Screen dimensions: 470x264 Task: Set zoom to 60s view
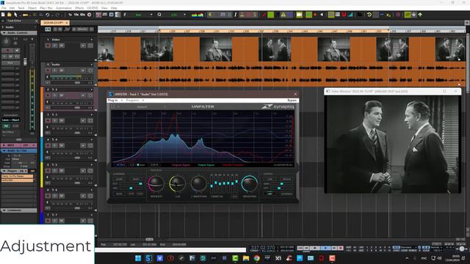pos(82,15)
